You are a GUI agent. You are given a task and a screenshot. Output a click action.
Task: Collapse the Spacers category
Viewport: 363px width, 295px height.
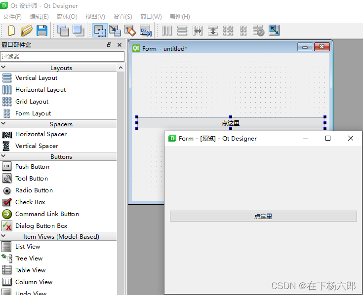pos(3,123)
